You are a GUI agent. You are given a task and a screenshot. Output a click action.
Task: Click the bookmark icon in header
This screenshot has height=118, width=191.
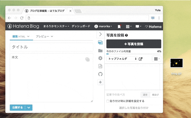pyautogui.click(x=119, y=26)
